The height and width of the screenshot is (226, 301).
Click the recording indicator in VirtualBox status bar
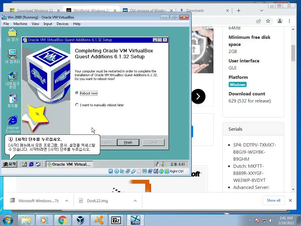click(150, 171)
